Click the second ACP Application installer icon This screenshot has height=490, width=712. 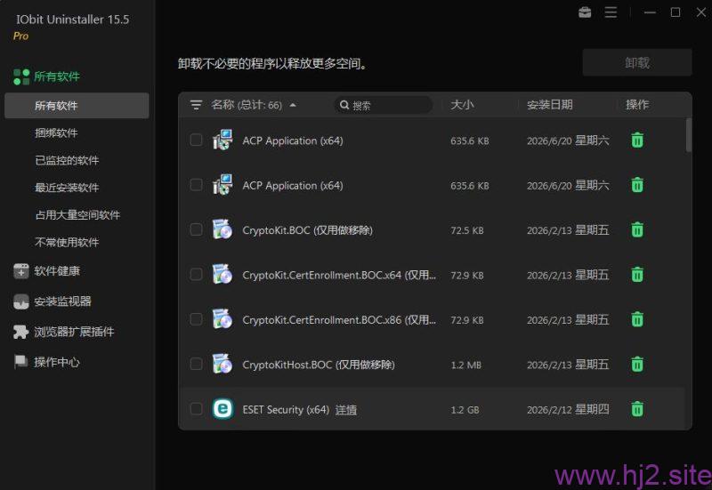[222, 185]
